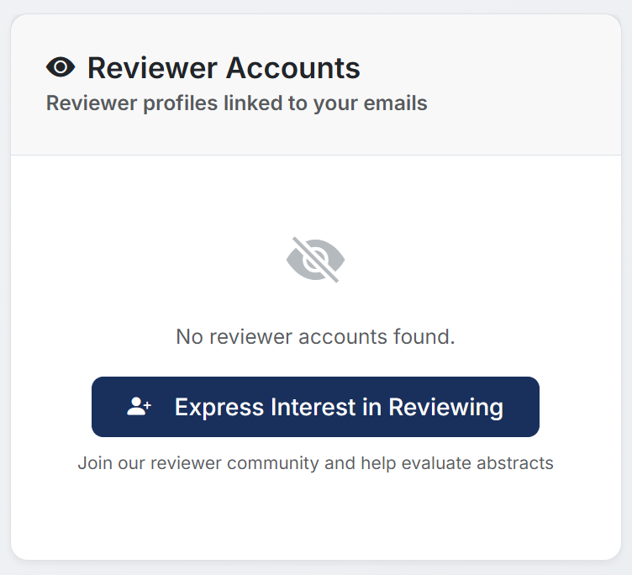The image size is (632, 575).
Task: Click the Join our reviewer community caption
Action: click(315, 462)
